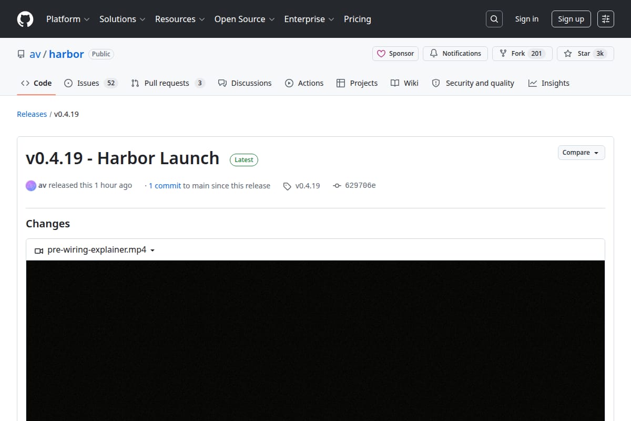Click the repository icon beside av

point(21,54)
